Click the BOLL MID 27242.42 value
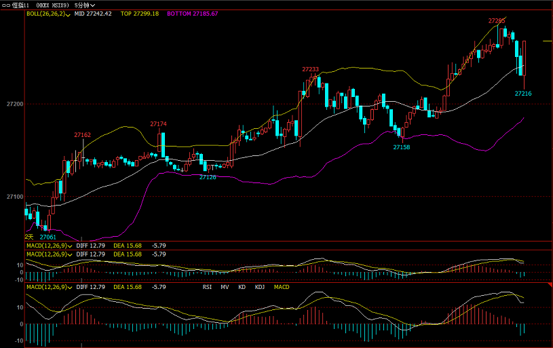The width and height of the screenshot is (553, 348). point(93,14)
